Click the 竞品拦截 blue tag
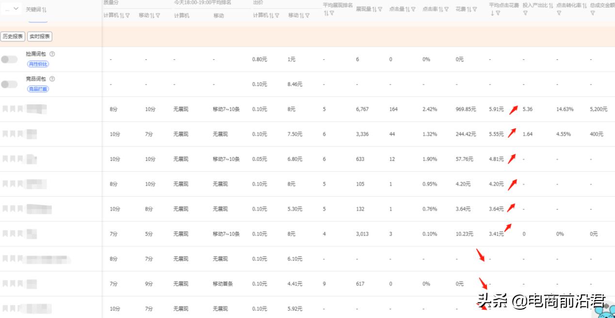This screenshot has width=615, height=318. click(38, 88)
